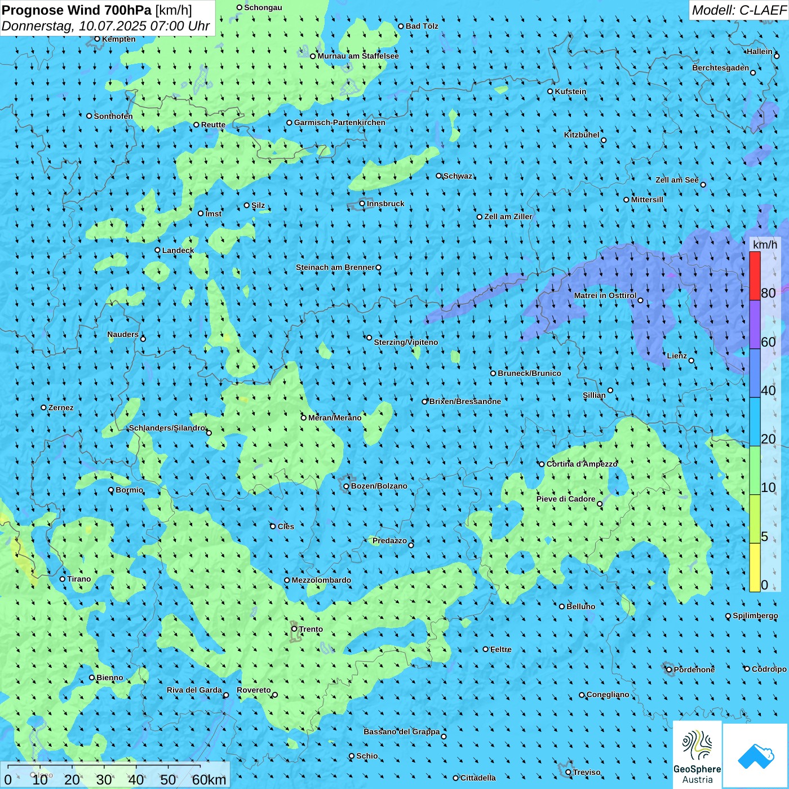Screen dimensions: 789x789
Task: Click the 'Modell: C-LAEF' label
Action: tap(738, 10)
